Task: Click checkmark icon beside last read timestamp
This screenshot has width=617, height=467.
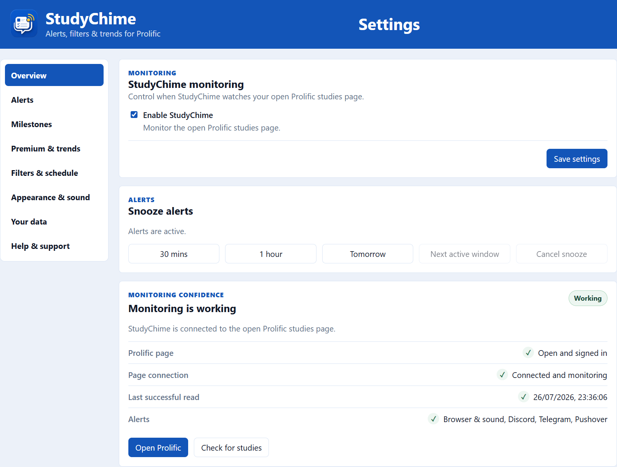Action: [523, 397]
